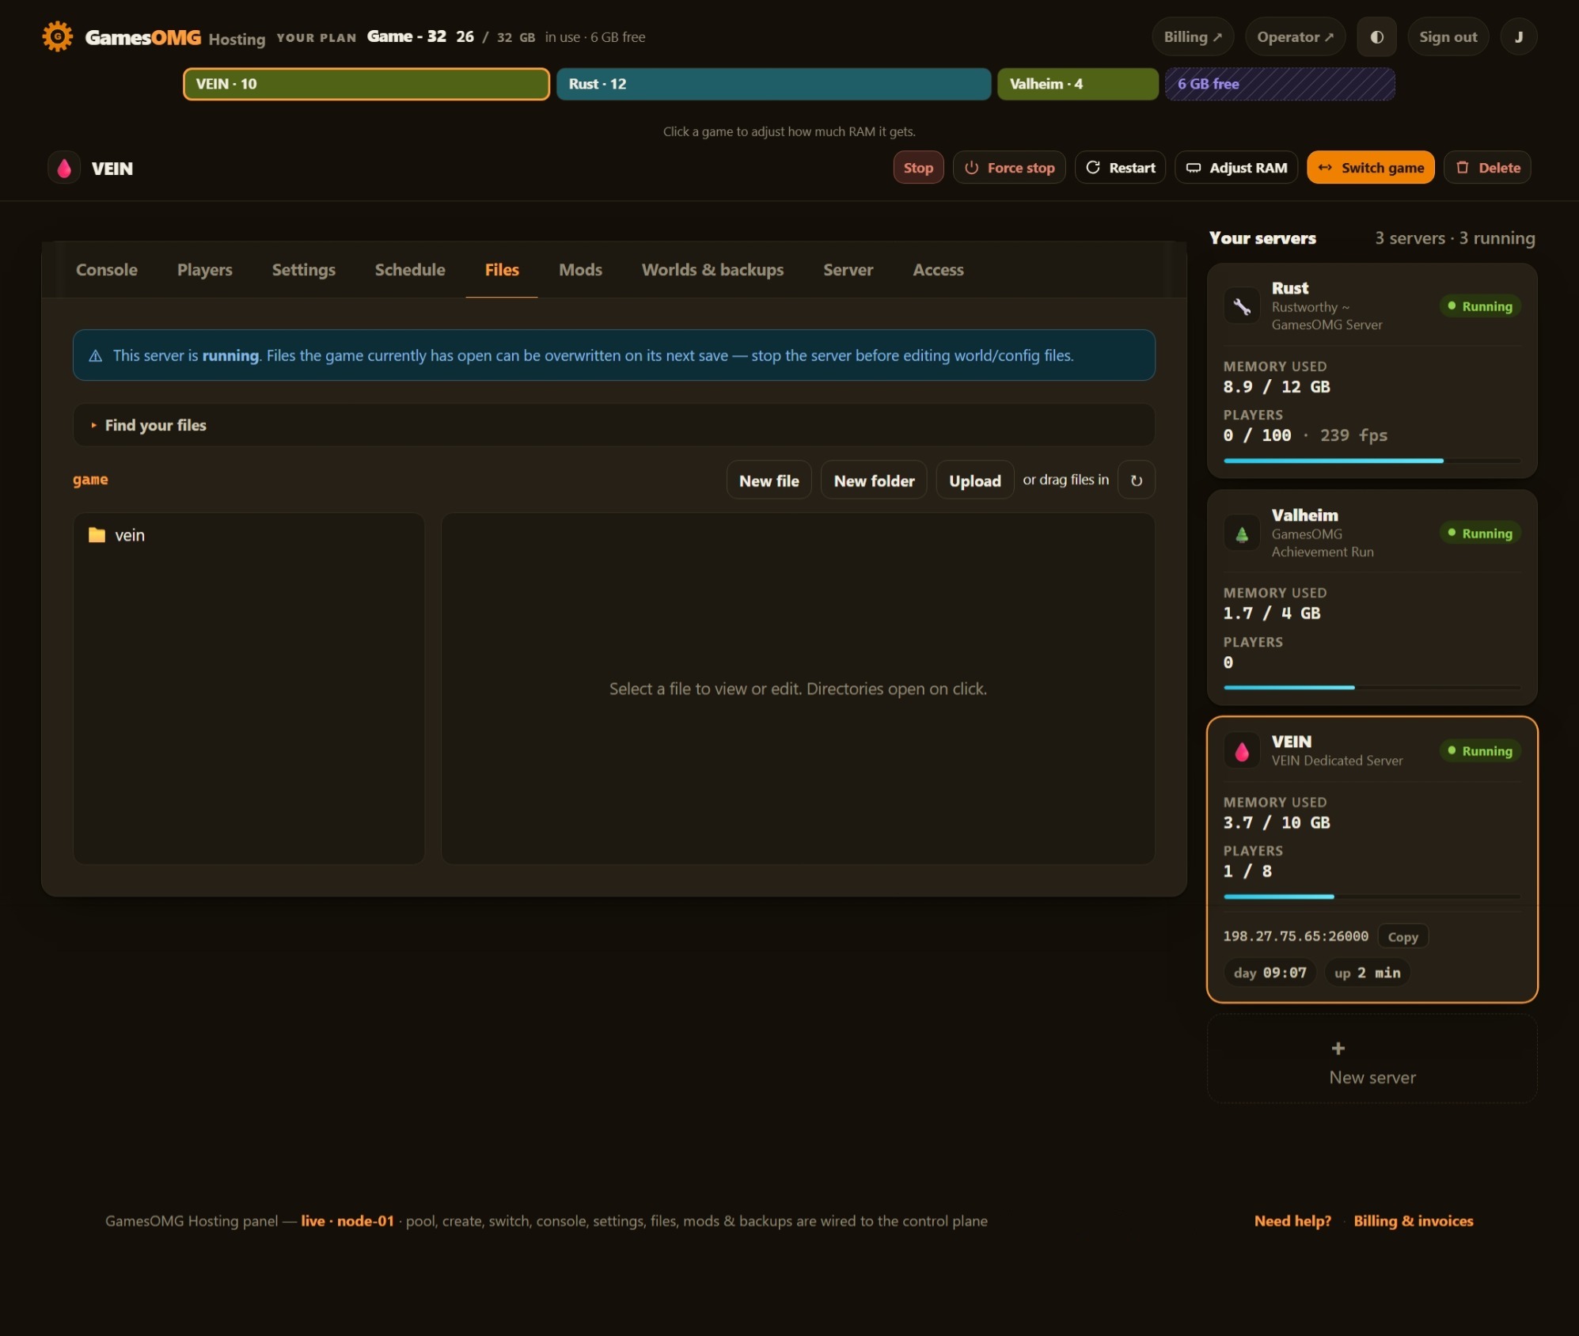Toggle the dark/light theme icon
The image size is (1579, 1336).
click(x=1376, y=37)
